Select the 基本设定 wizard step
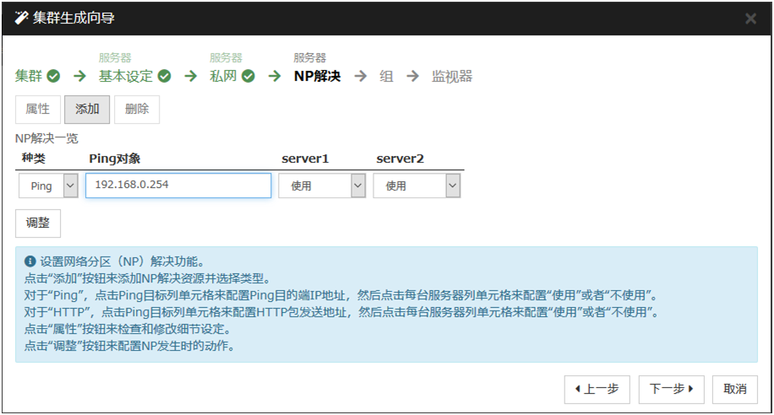This screenshot has width=774, height=415. 126,77
